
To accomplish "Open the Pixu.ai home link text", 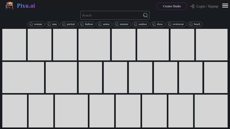I will coord(26,6).
